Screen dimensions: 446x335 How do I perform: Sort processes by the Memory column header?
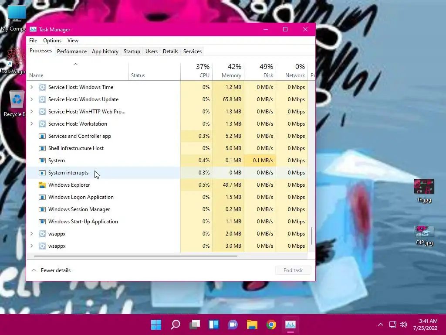228,71
